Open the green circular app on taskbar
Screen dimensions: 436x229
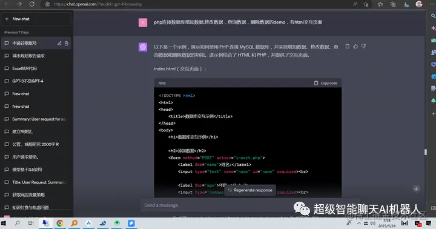coord(117,223)
